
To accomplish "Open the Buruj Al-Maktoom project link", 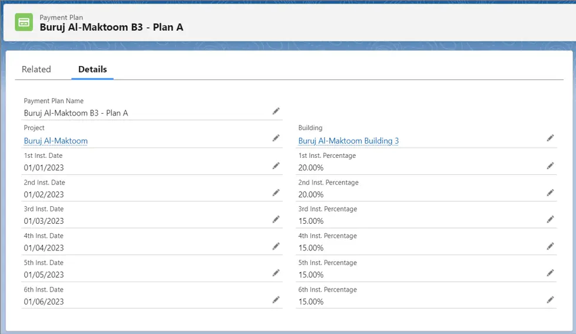I will tap(56, 141).
